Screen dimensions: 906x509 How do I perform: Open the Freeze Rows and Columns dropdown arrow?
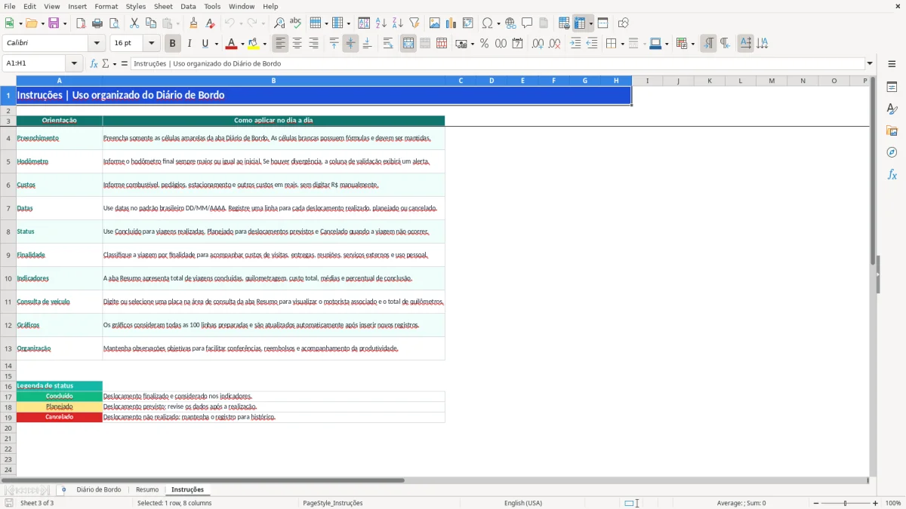click(x=591, y=23)
